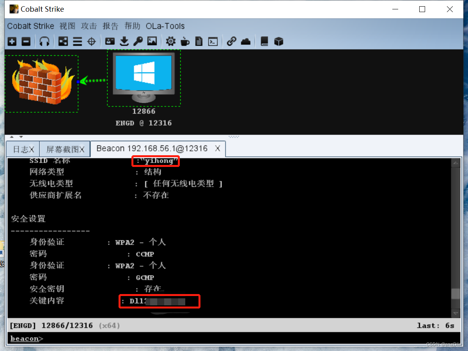Click the 供应商扩展名 label
This screenshot has width=468, height=351.
(x=56, y=195)
